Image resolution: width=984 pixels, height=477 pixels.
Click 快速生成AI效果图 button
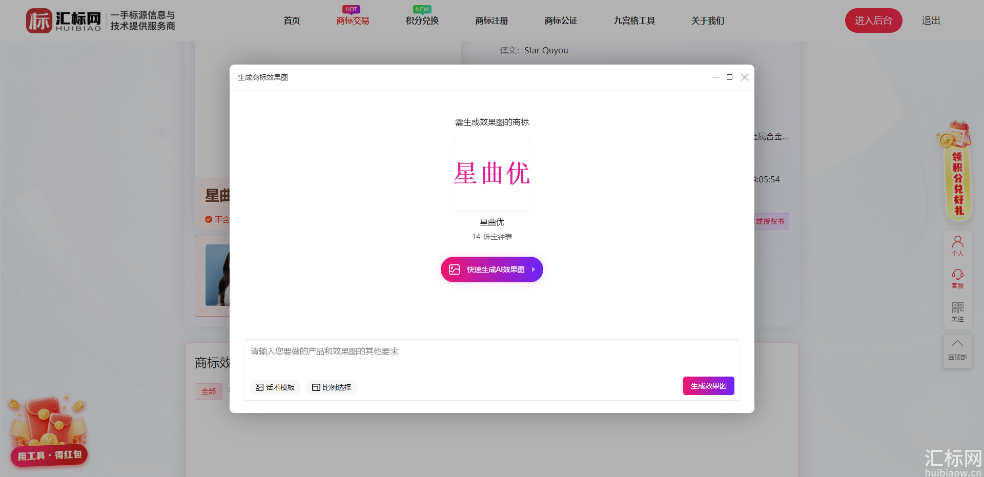[492, 269]
